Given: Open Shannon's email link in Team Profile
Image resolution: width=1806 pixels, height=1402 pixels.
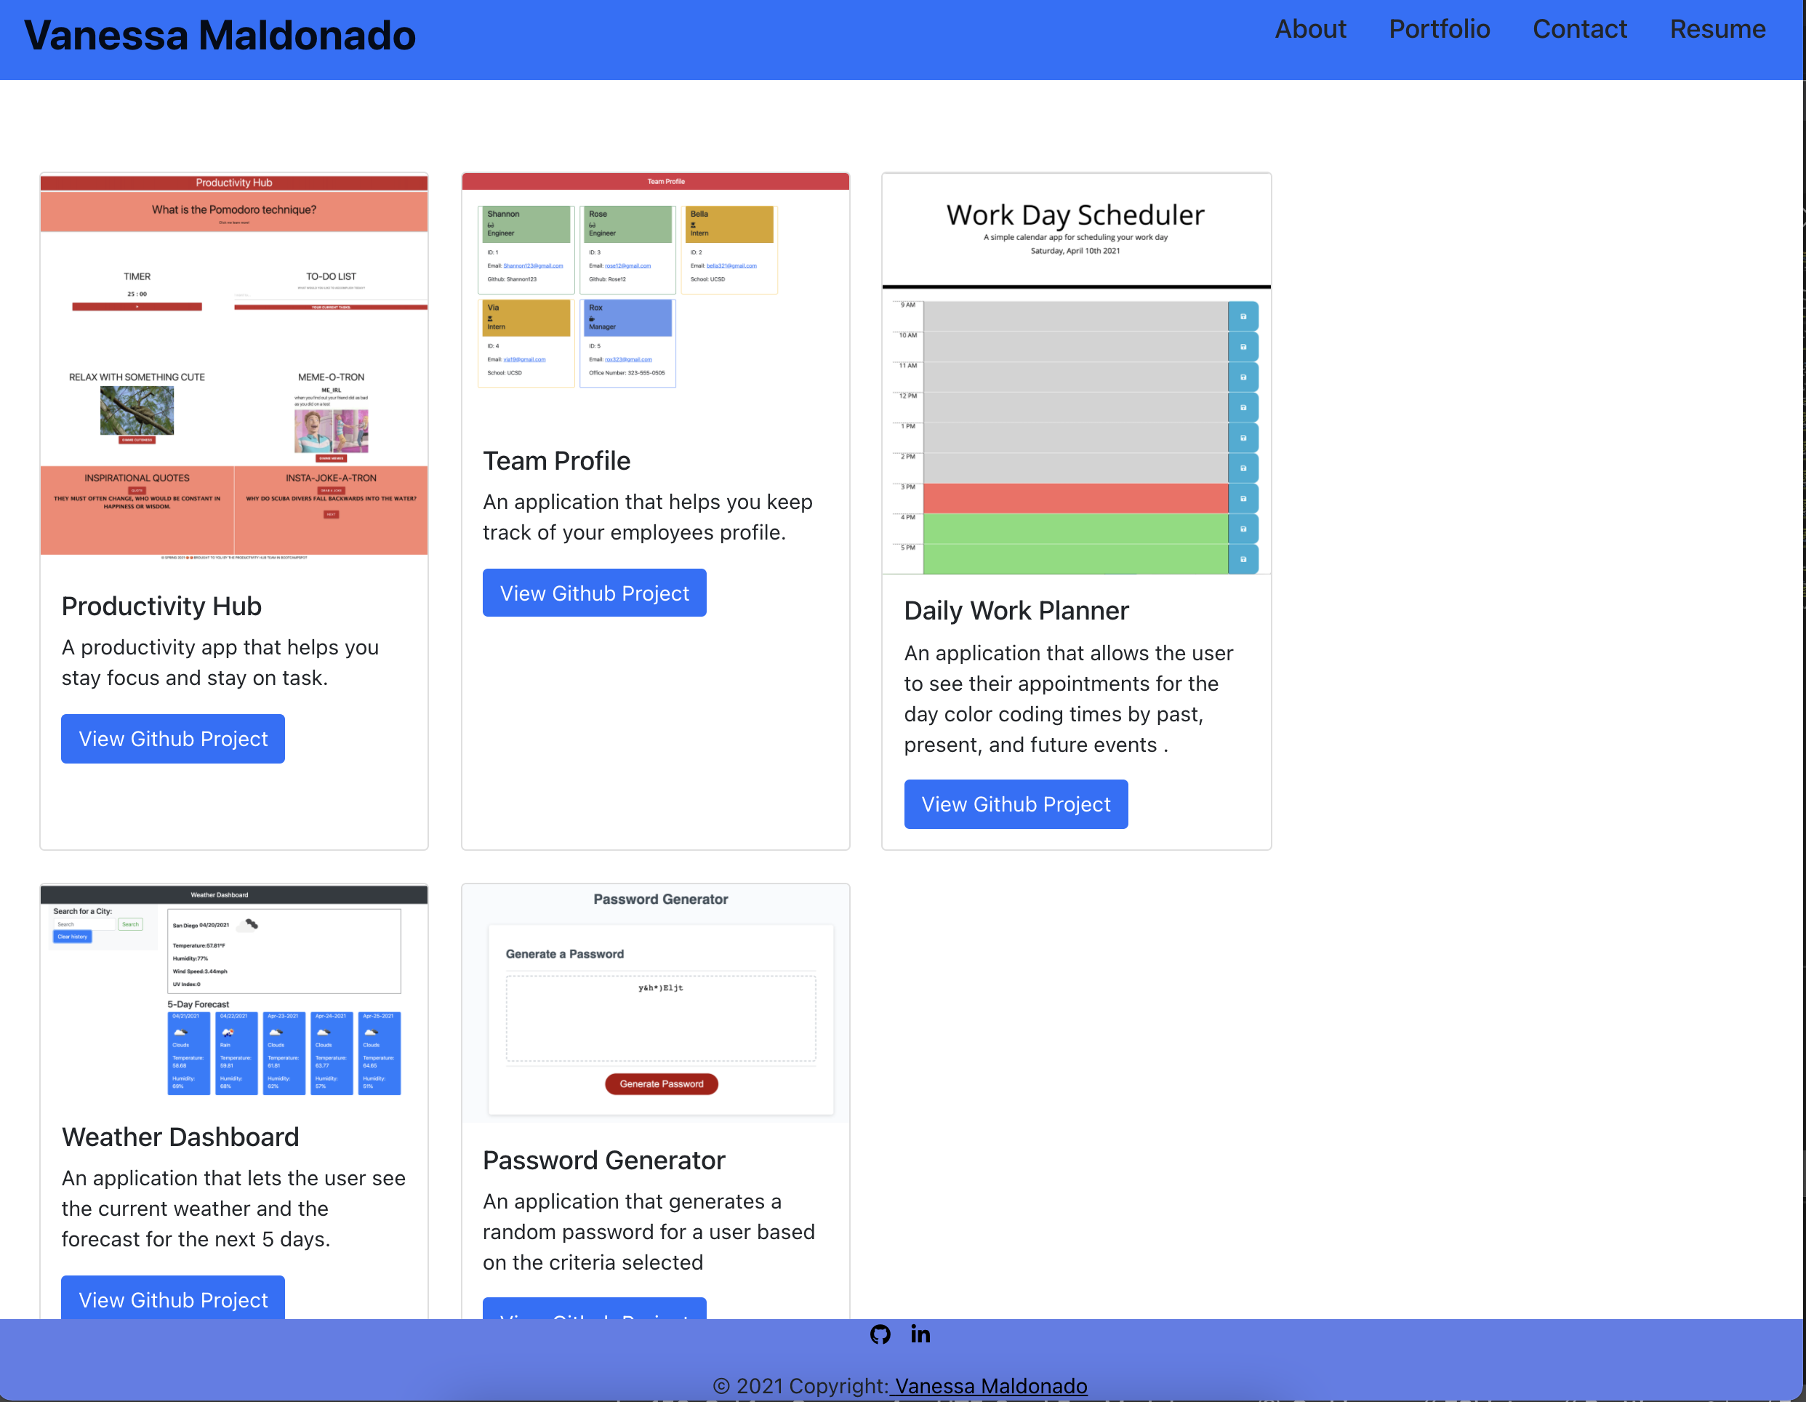Looking at the screenshot, I should point(532,265).
